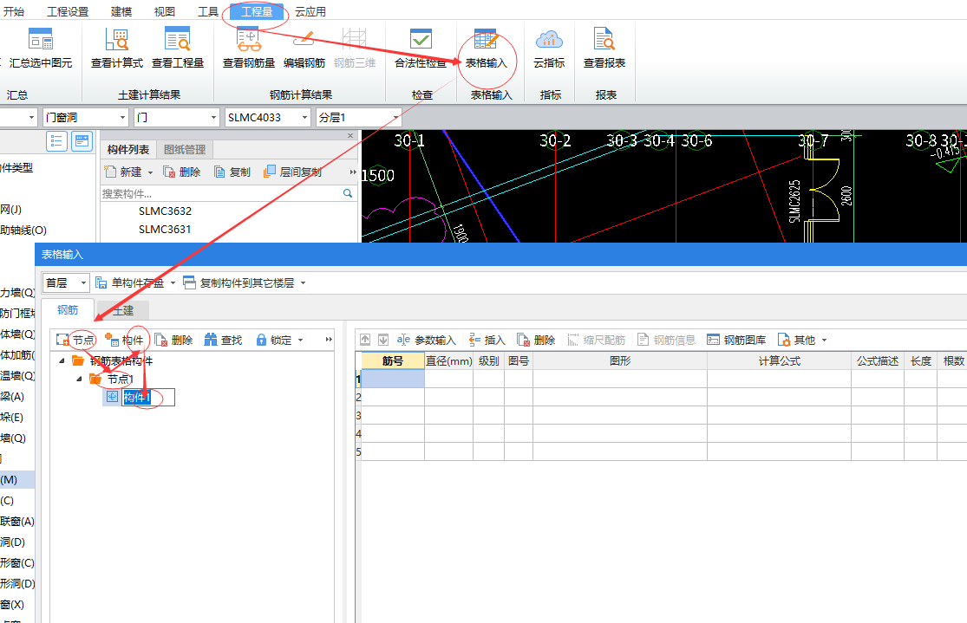Click 查找 in the node tree toolbar
The width and height of the screenshot is (967, 623).
pyautogui.click(x=223, y=341)
